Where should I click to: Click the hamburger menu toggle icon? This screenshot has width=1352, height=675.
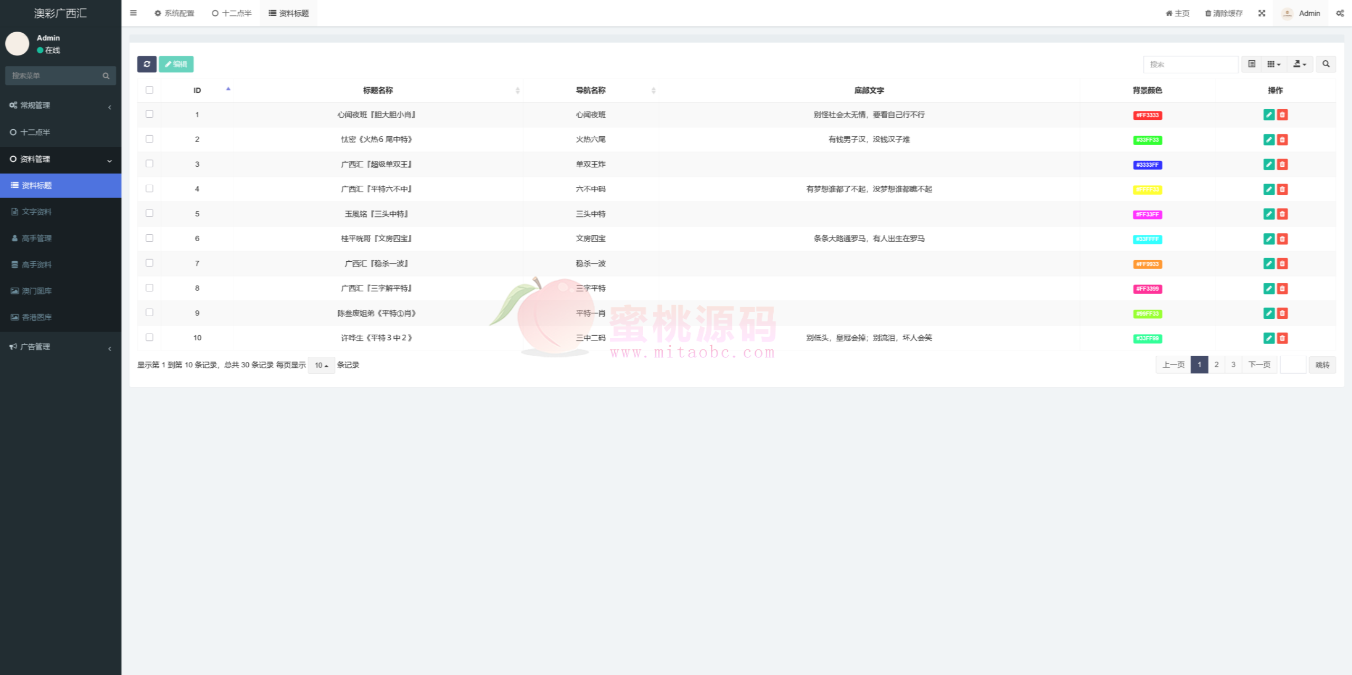tap(133, 13)
